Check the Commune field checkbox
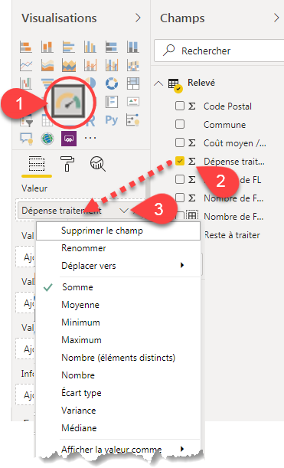The width and height of the screenshot is (284, 468). coord(180,124)
